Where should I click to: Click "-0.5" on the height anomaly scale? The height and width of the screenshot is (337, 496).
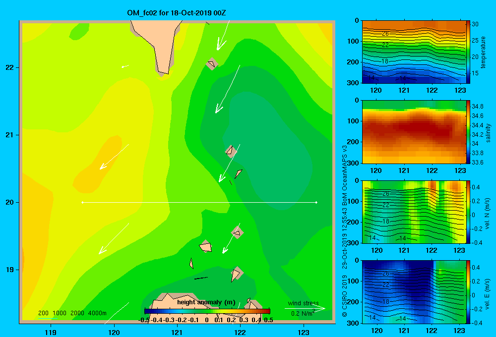point(144,320)
